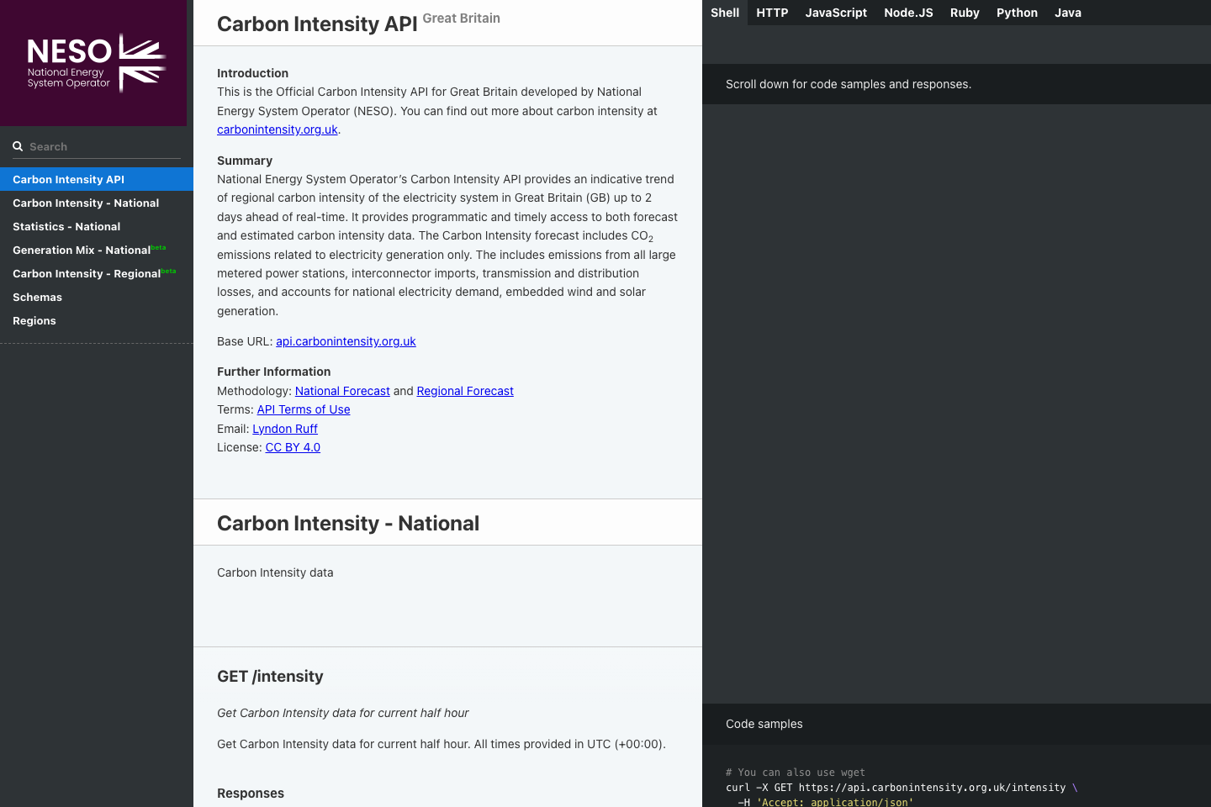1211x807 pixels.
Task: Switch to the JavaScript code samples tab
Action: [836, 13]
